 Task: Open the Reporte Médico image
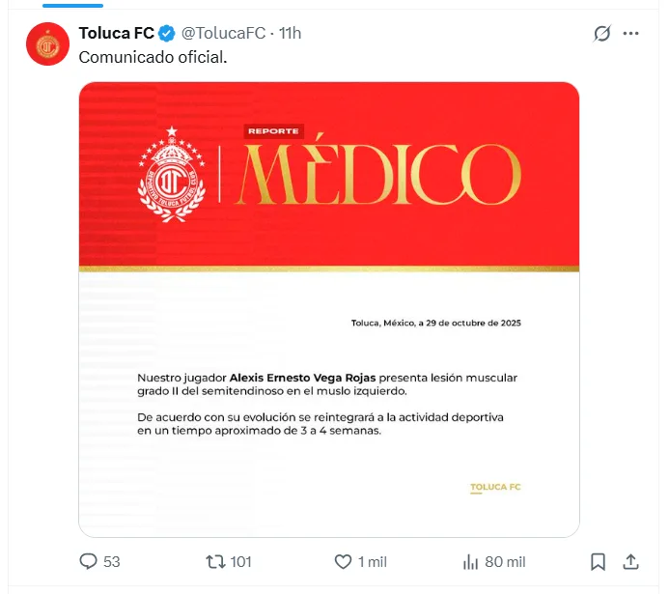[329, 309]
